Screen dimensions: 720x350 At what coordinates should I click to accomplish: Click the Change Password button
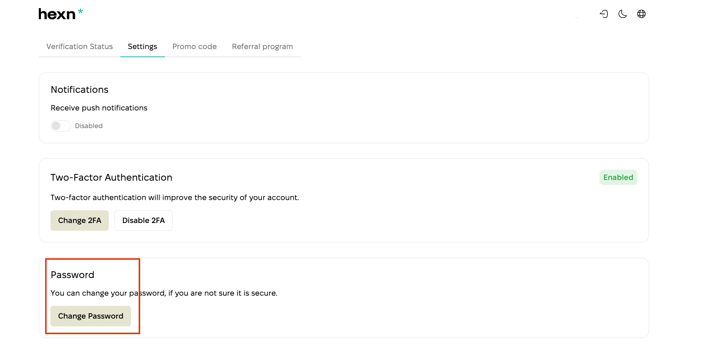point(91,316)
